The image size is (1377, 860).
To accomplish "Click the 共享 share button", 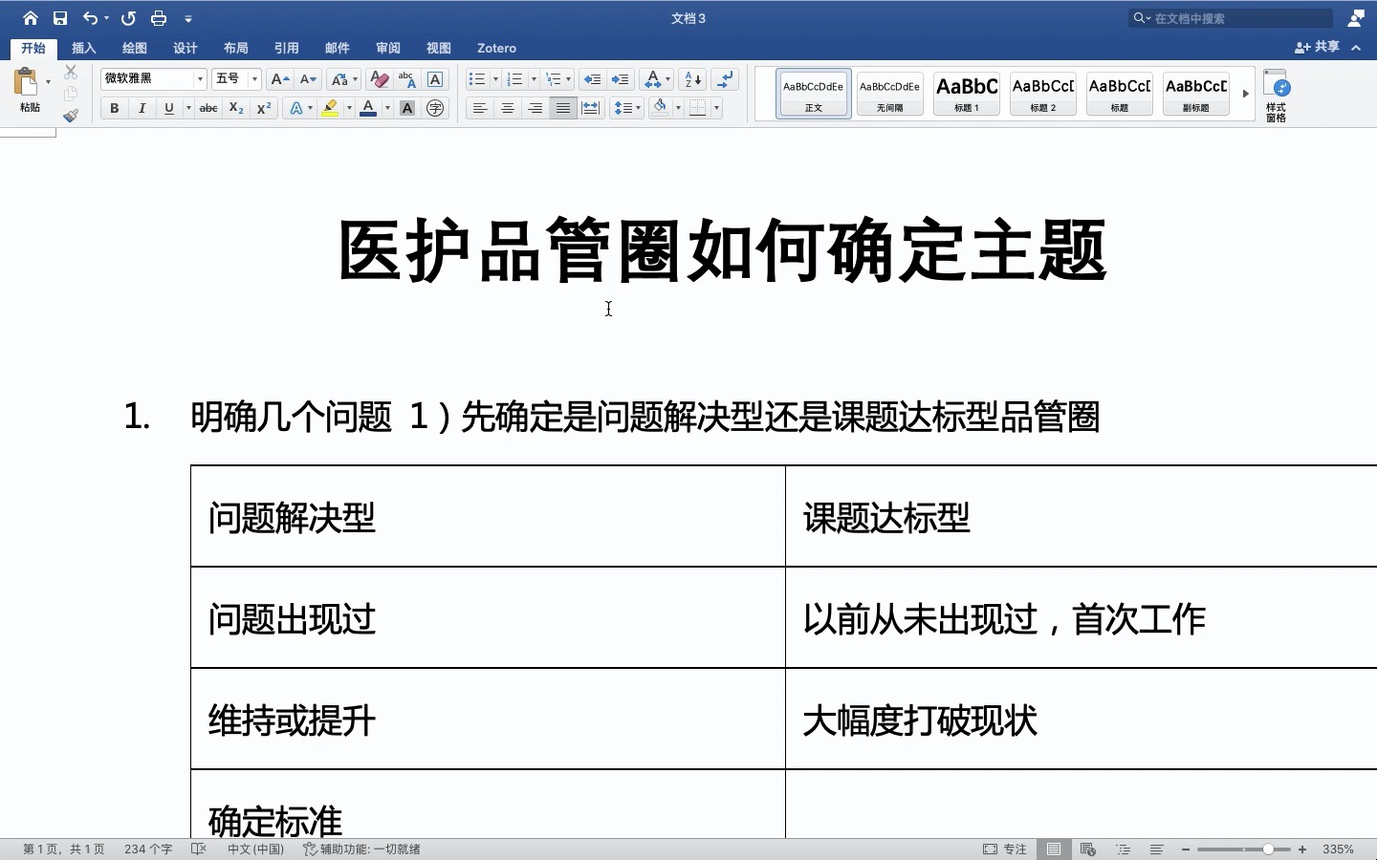I will click(x=1318, y=47).
